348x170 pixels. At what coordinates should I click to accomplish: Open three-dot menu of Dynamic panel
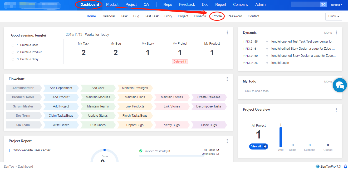[336, 33]
